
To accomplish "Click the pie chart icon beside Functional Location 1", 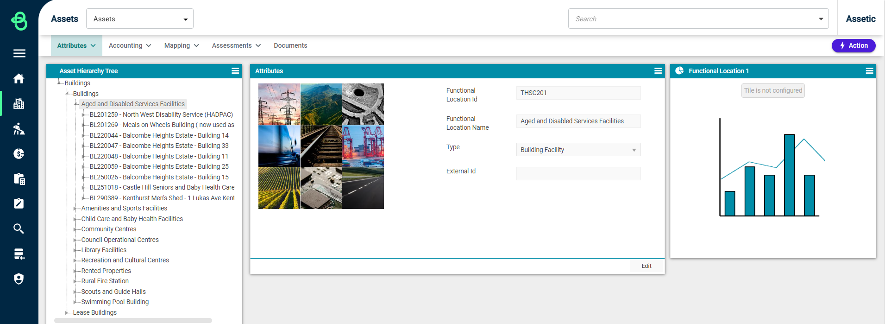I will point(679,70).
